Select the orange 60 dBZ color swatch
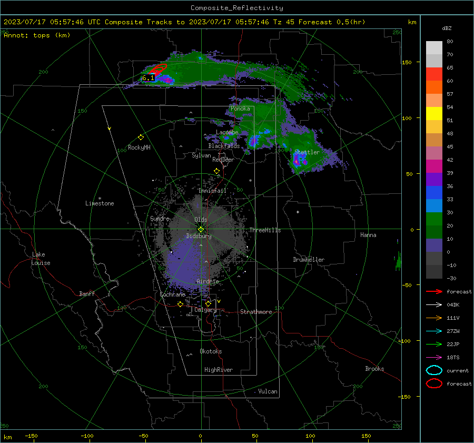 tap(434, 87)
